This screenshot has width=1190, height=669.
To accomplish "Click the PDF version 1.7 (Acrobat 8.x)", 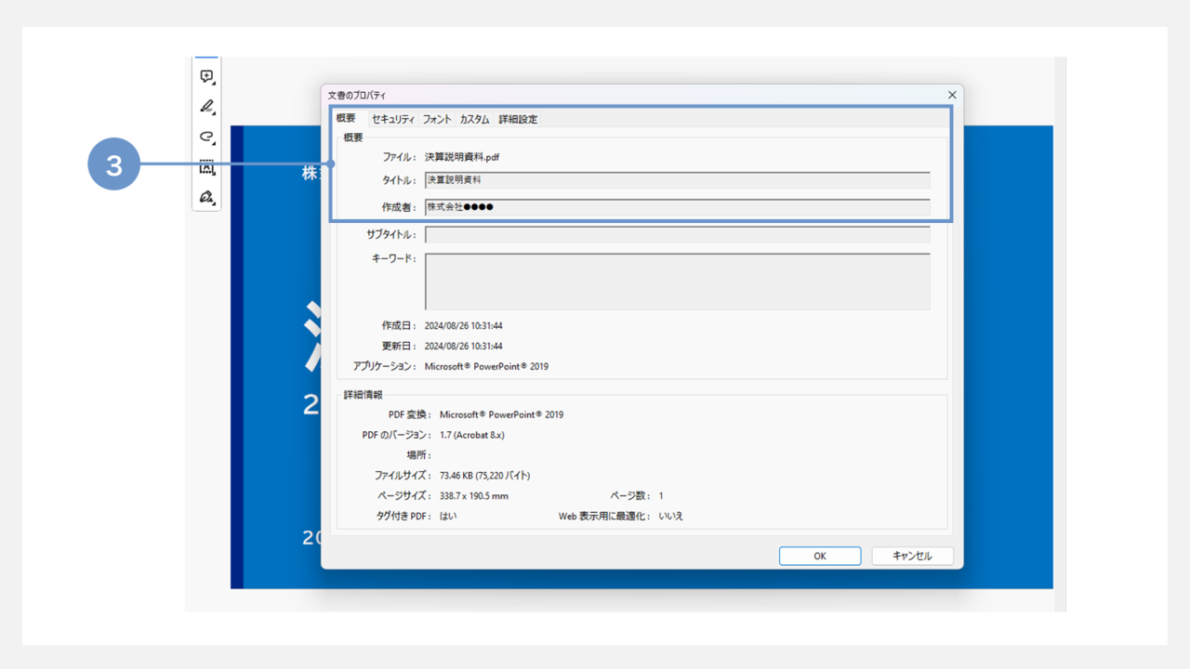I will click(472, 435).
